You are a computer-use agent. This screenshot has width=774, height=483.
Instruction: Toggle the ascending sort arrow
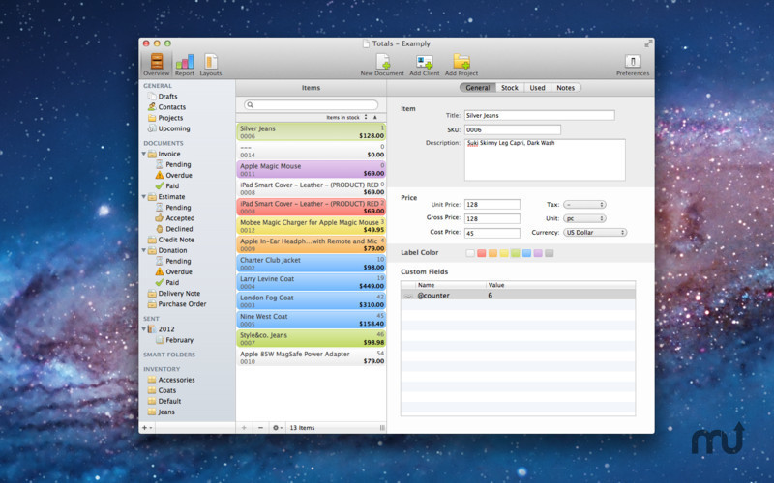pos(375,117)
